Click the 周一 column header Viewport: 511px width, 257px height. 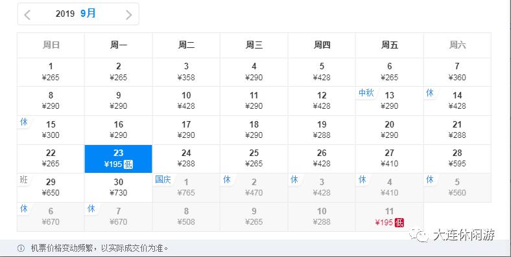pyautogui.click(x=118, y=45)
